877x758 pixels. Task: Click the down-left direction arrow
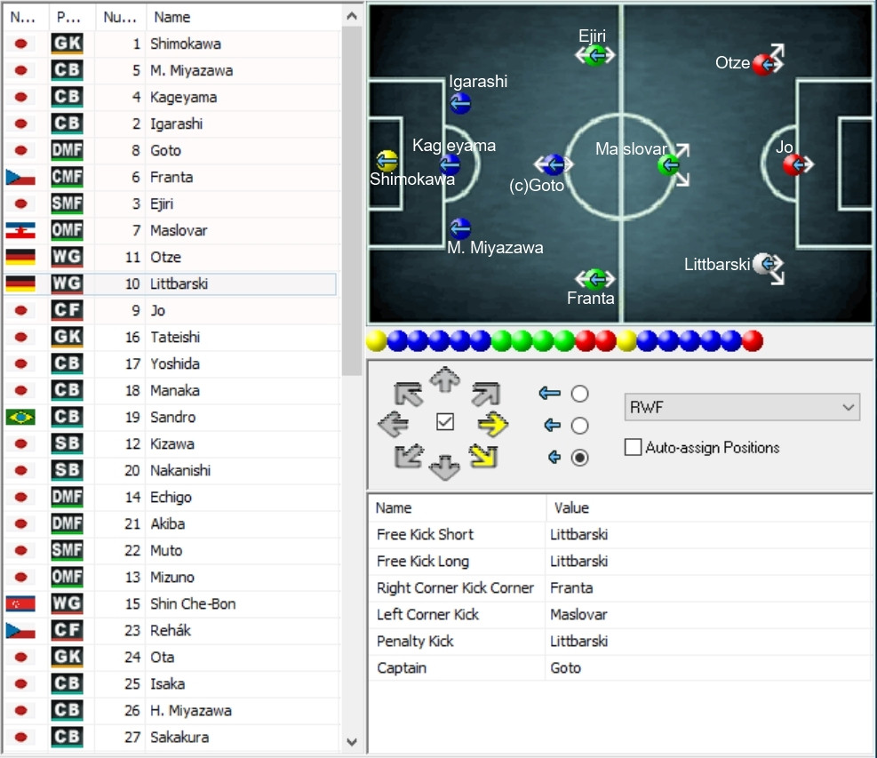(408, 456)
